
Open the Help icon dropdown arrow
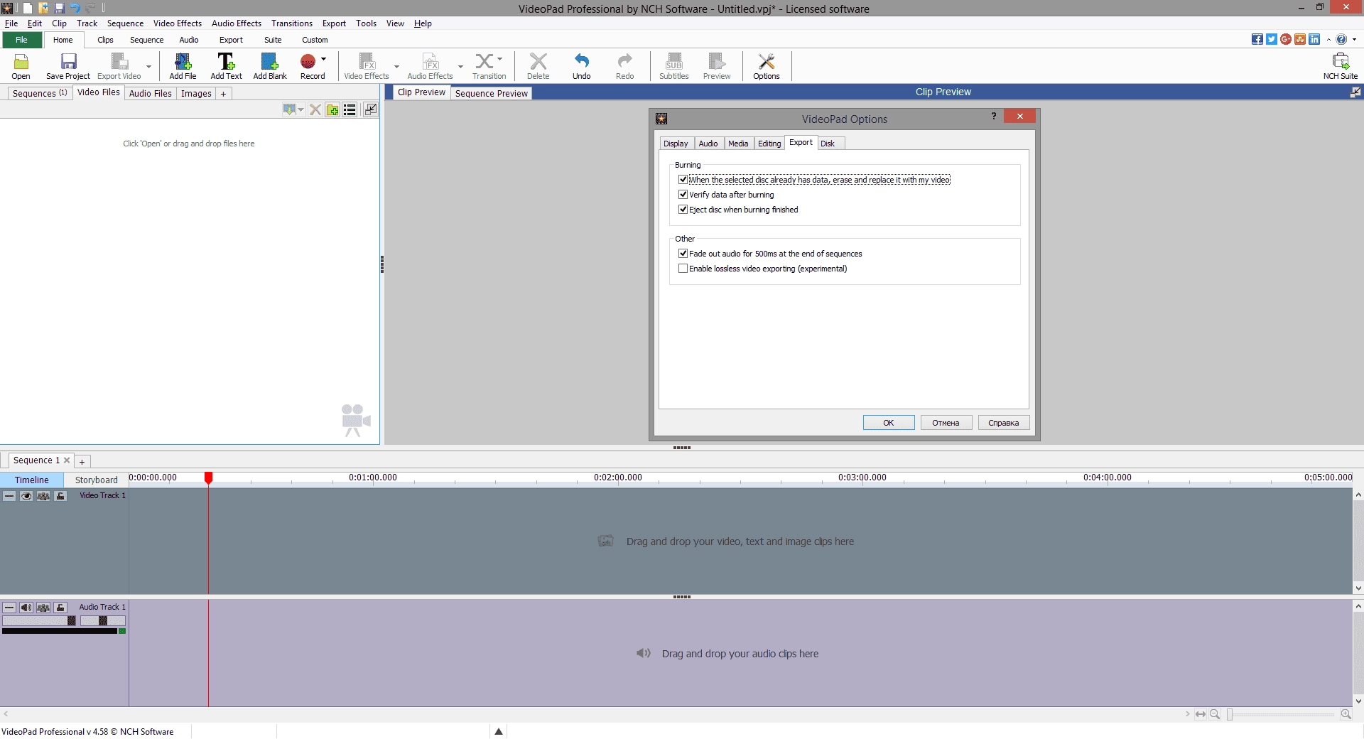coord(1354,39)
